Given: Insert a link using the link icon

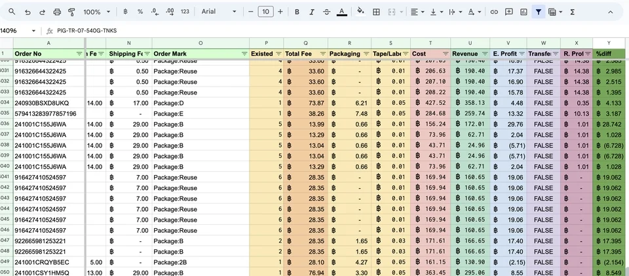Looking at the screenshot, I should (x=494, y=12).
